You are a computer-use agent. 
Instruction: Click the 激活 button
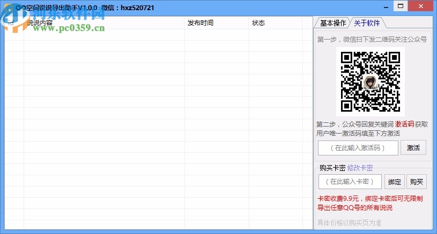[413, 147]
